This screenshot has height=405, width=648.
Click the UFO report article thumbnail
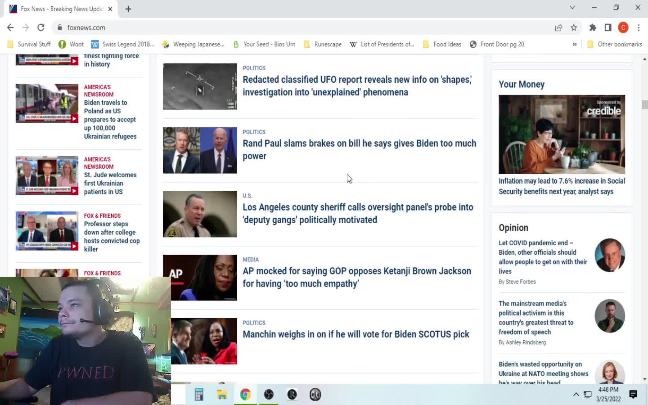click(x=200, y=86)
